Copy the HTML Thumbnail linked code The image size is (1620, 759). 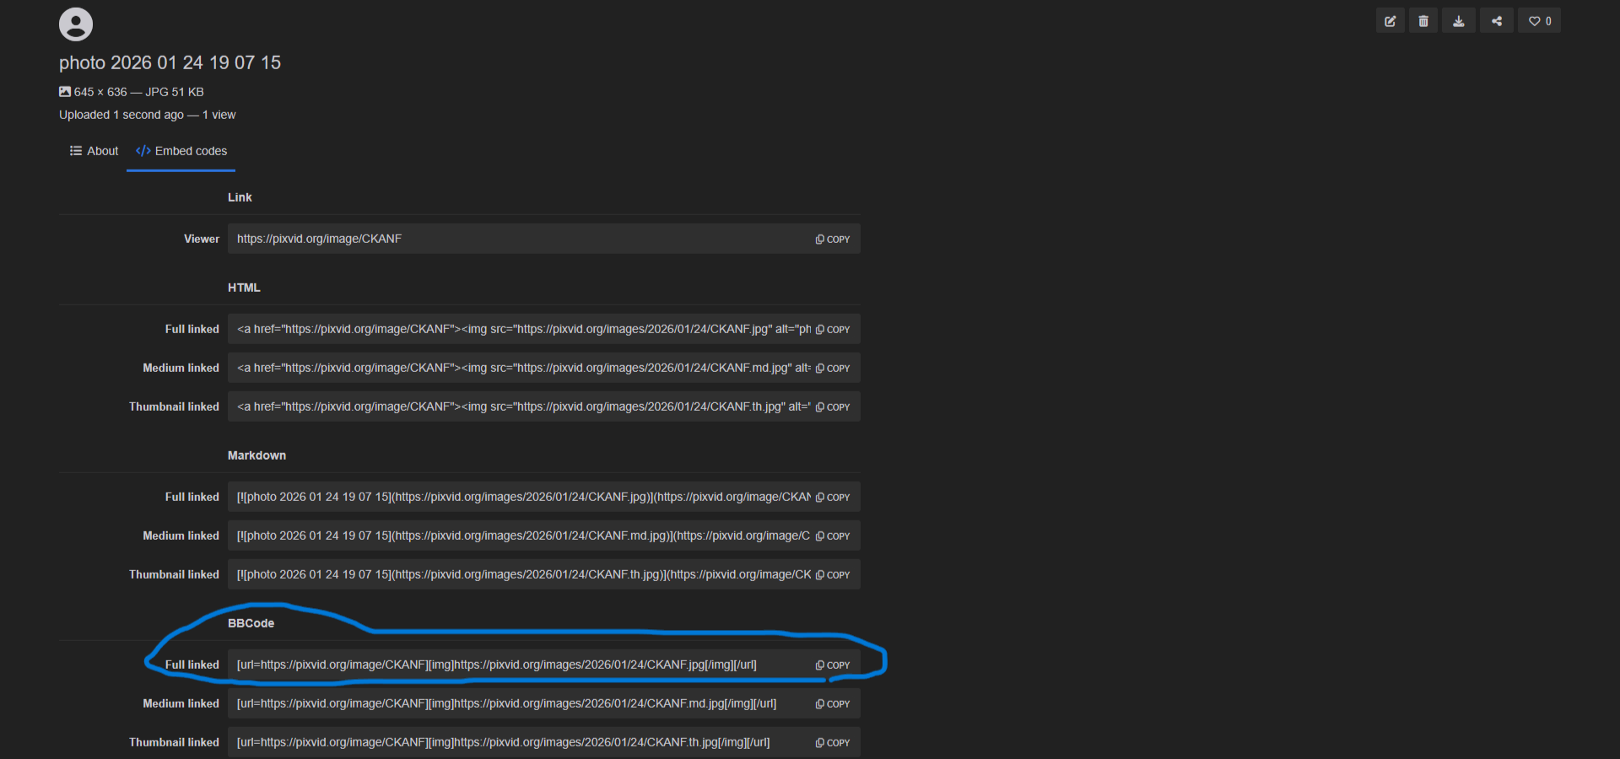click(x=833, y=407)
